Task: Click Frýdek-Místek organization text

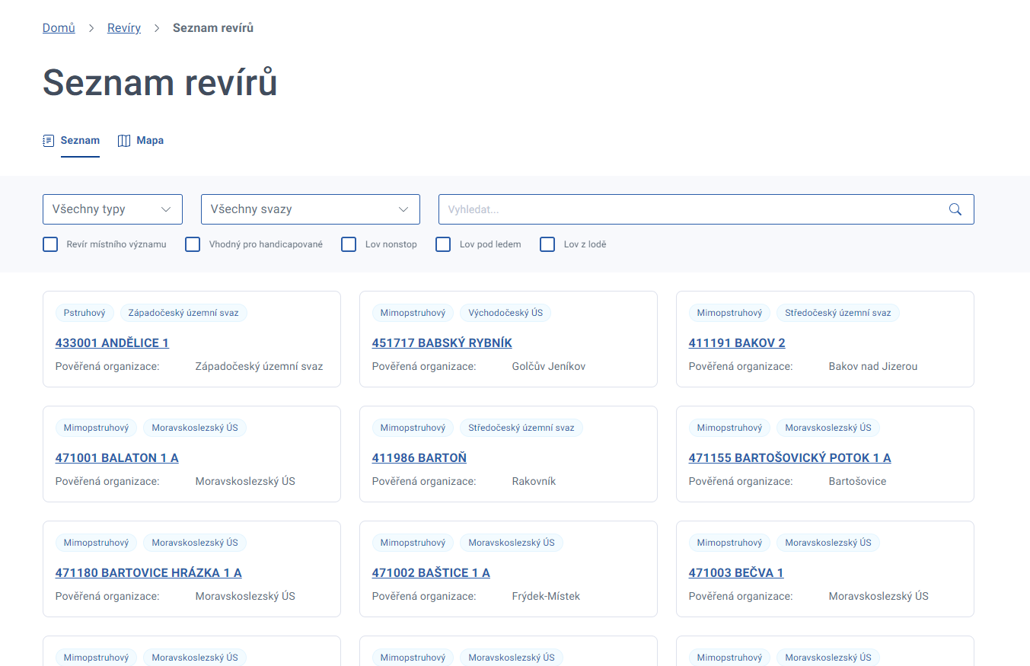Action: tap(546, 597)
